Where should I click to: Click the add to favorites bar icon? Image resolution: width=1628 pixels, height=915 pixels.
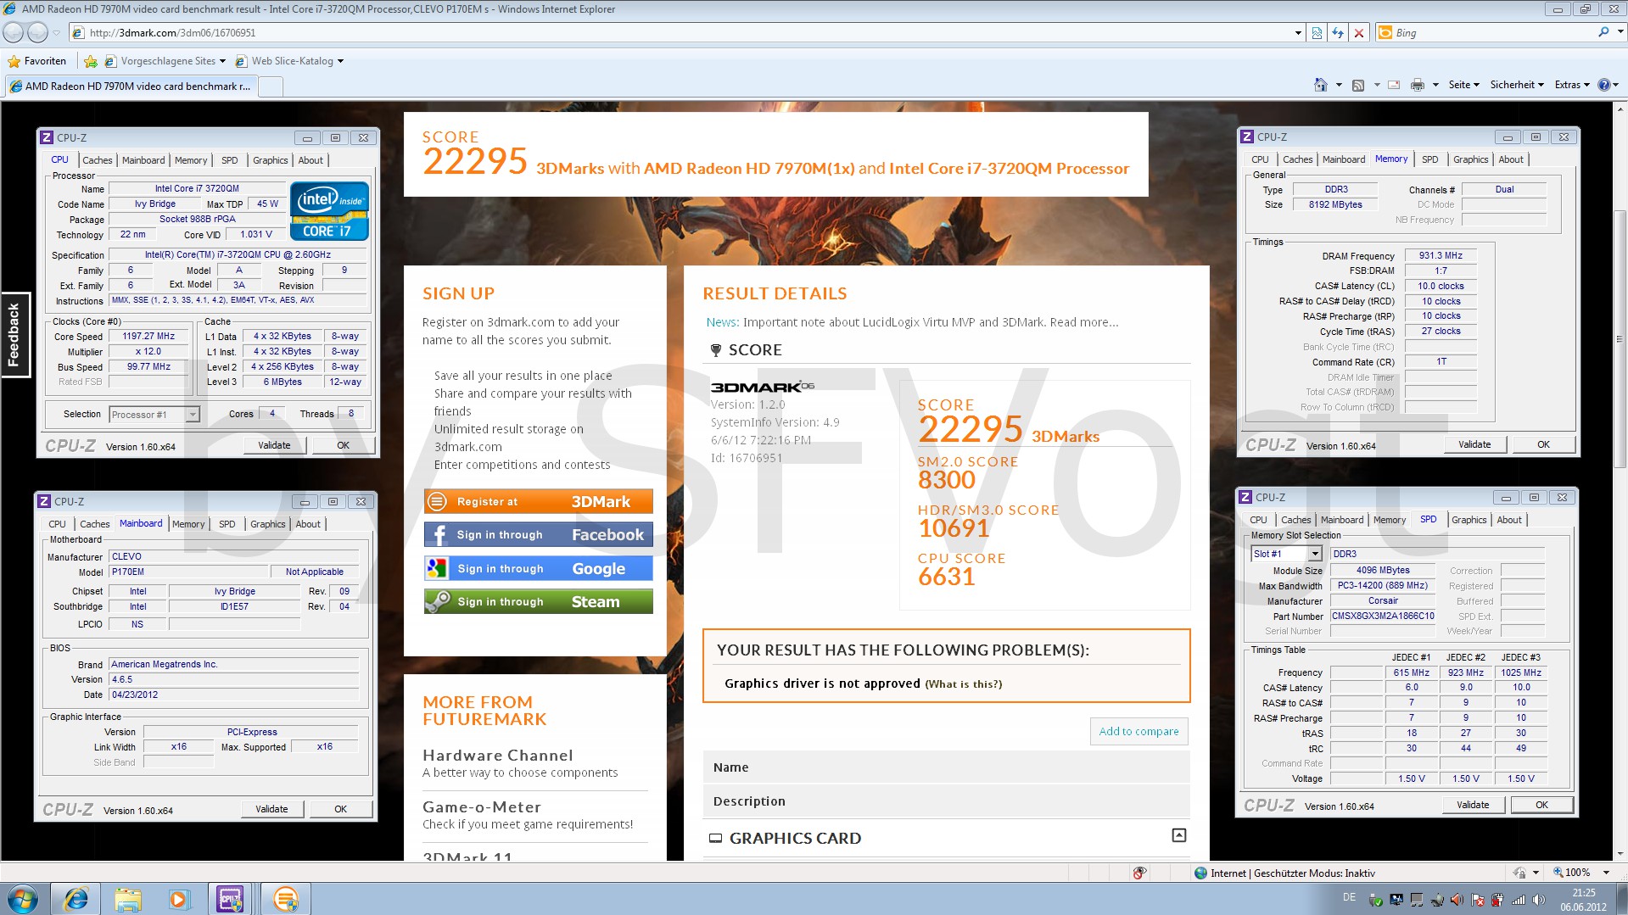[x=91, y=61]
